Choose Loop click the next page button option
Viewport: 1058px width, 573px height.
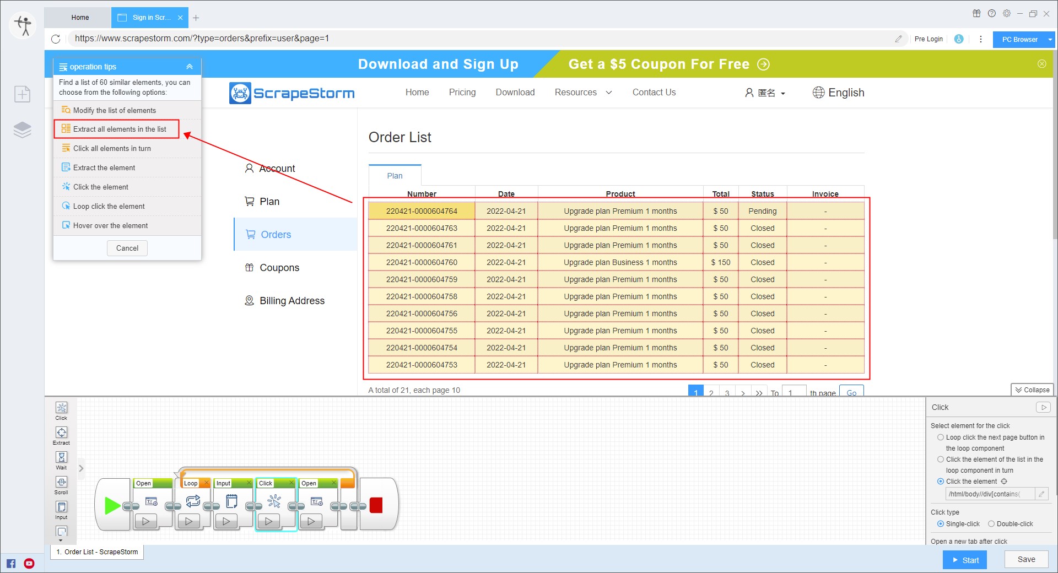coord(941,437)
